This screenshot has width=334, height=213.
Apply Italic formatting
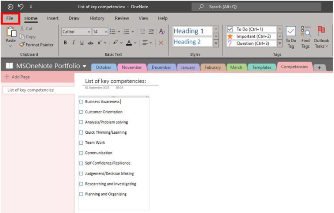[x=73, y=43]
